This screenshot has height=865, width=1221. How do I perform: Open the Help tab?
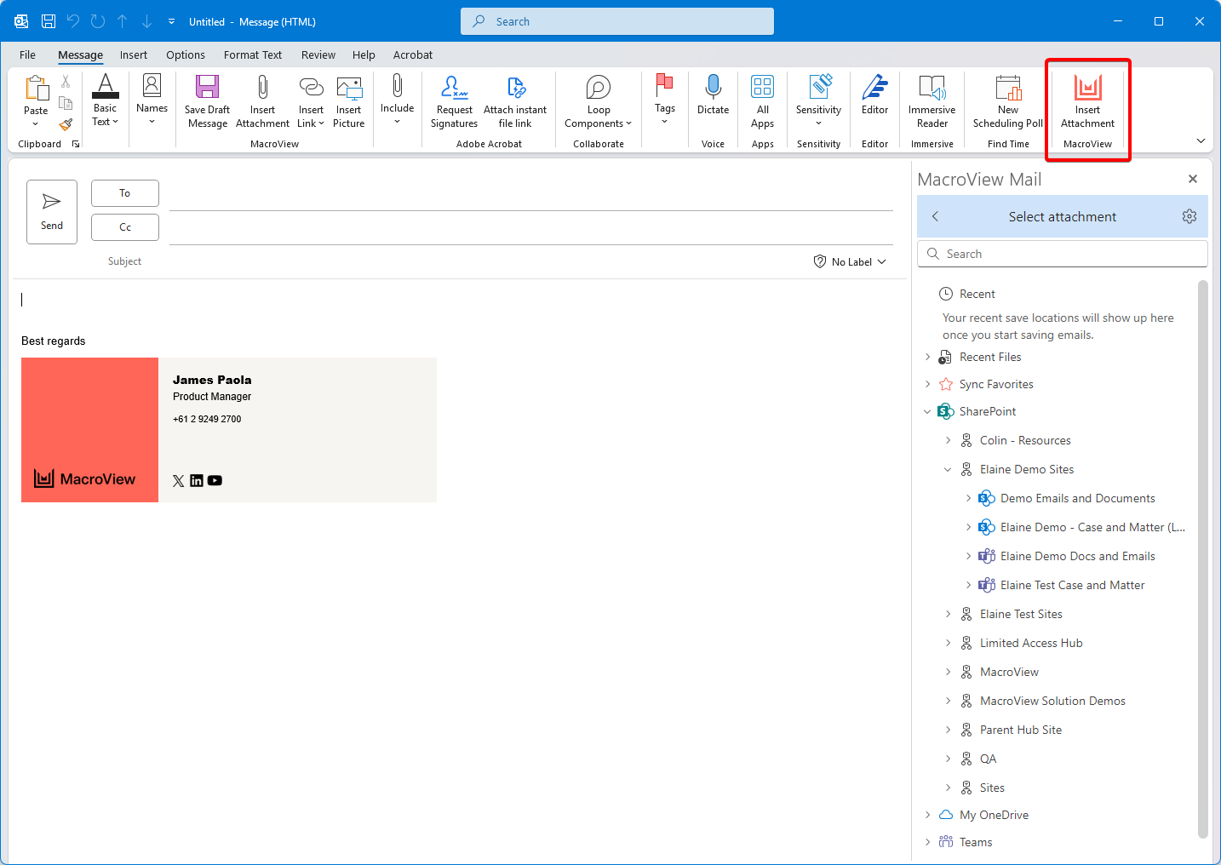(x=364, y=54)
